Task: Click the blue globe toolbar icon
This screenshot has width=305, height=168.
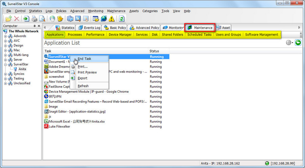Action: (x=104, y=19)
